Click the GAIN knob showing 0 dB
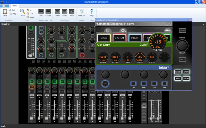 click(127, 57)
